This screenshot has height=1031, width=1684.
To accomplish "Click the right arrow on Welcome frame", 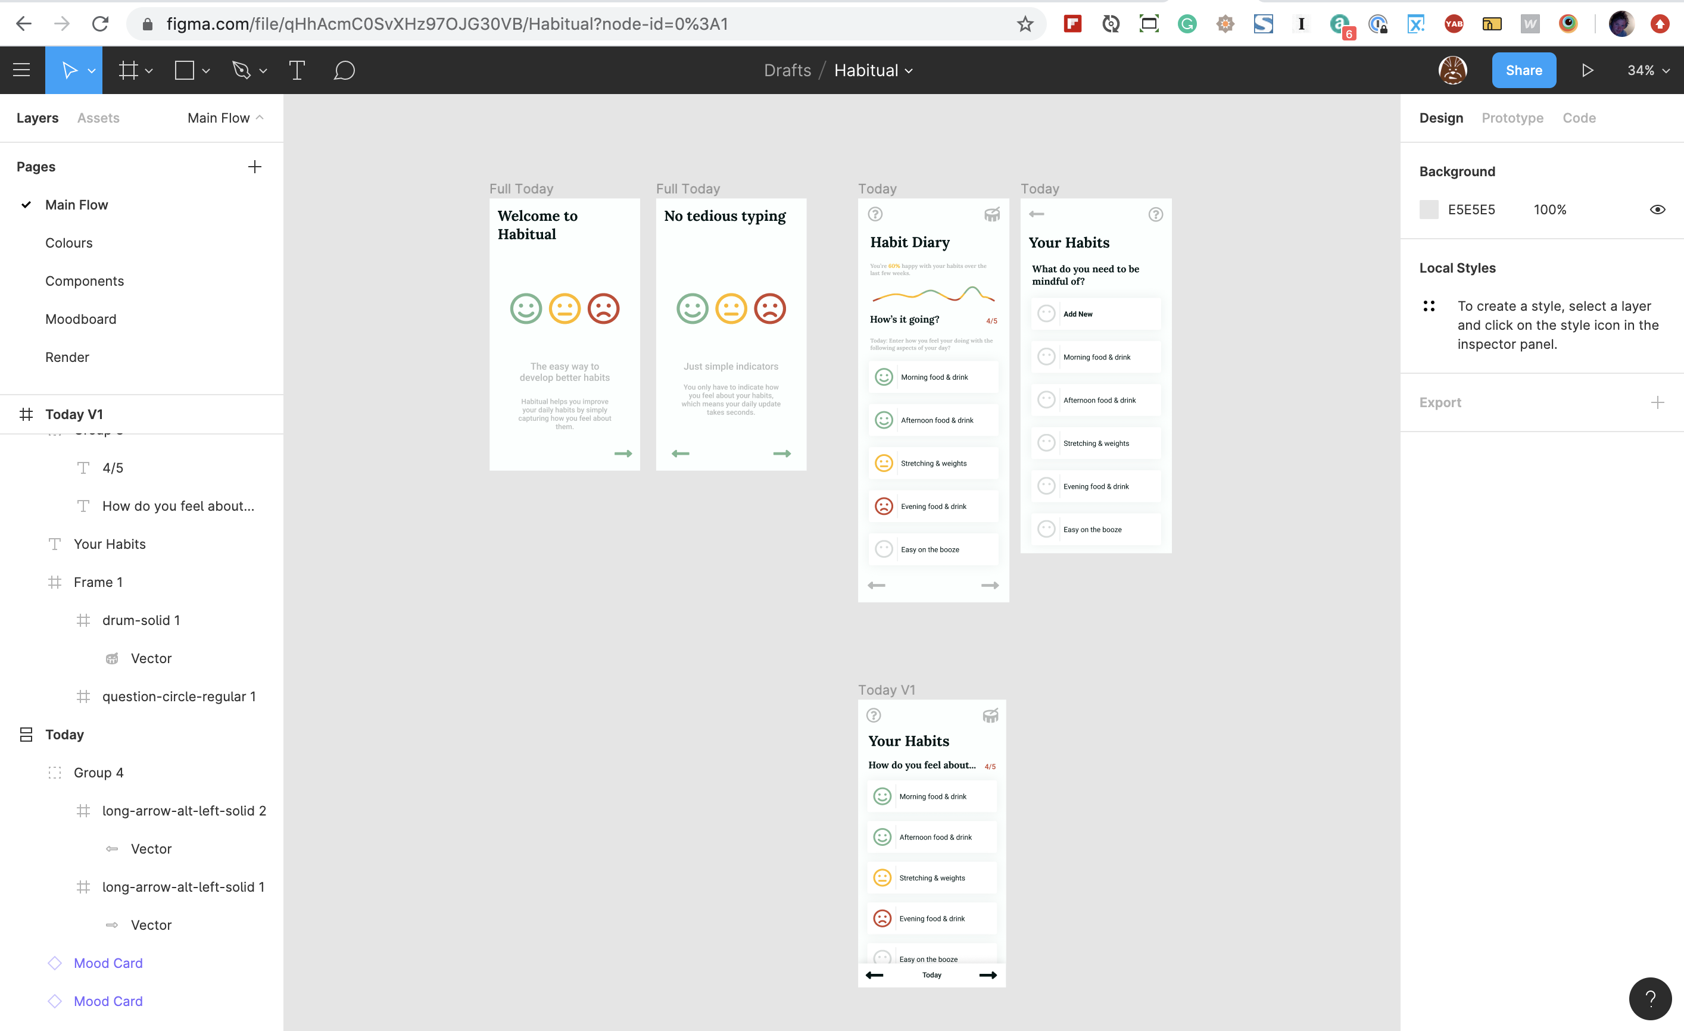I will (623, 454).
